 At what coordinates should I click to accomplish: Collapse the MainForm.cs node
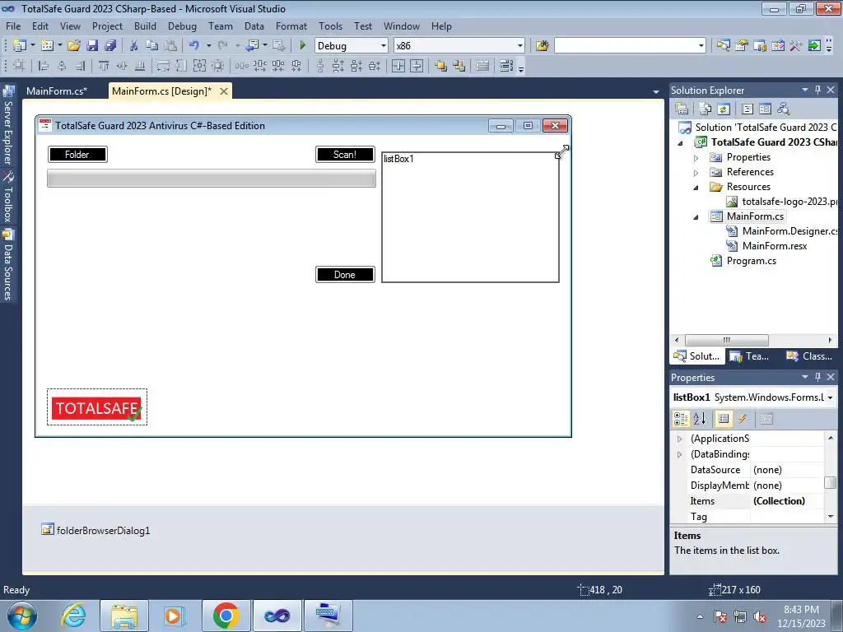(x=696, y=217)
